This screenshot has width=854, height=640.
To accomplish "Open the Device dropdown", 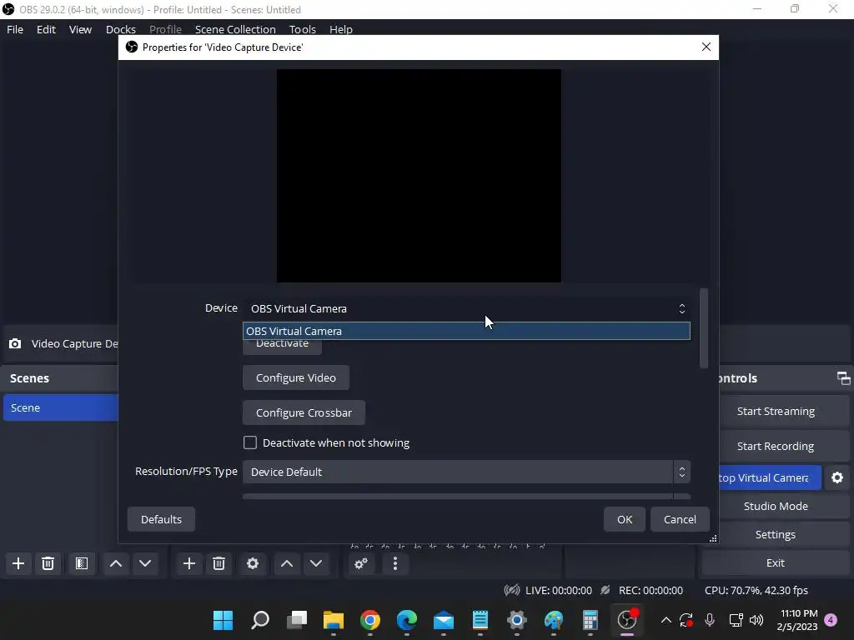I will coord(466,308).
